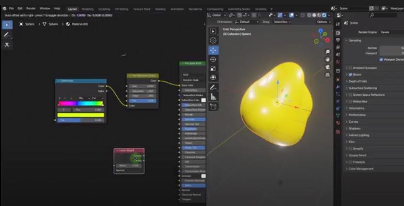Expand the Subsurface Scattering panel
Viewport: 404px width, 206px height.
pyautogui.click(x=362, y=88)
